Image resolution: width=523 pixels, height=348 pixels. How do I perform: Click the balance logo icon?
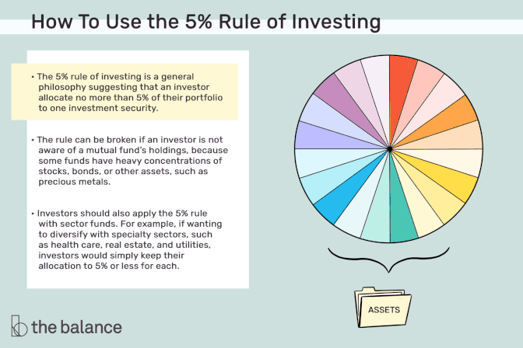19,325
